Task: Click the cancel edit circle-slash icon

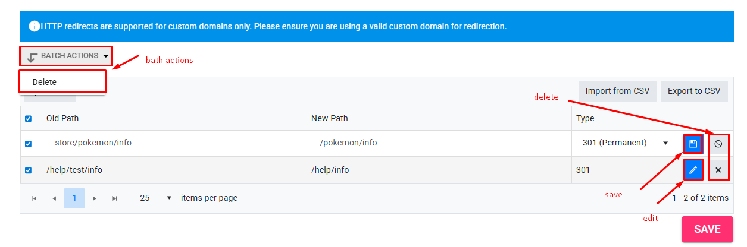Action: point(718,144)
